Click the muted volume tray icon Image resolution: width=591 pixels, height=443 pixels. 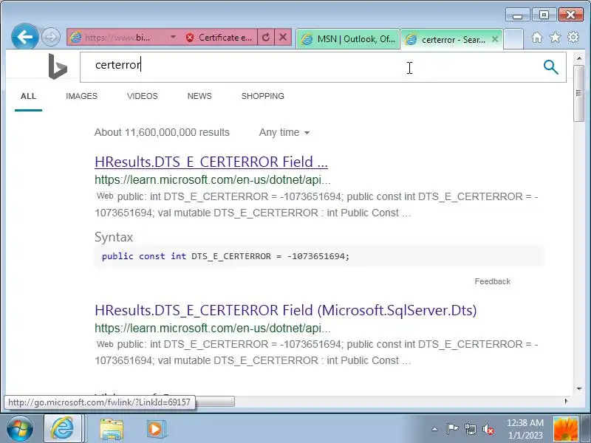tap(488, 429)
